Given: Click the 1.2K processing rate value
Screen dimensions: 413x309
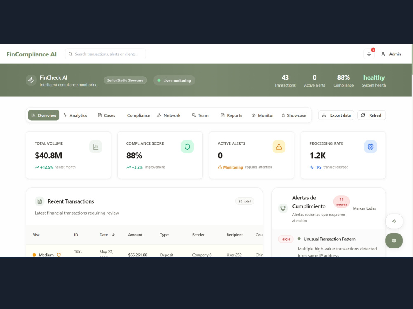Looking at the screenshot, I should coord(318,155).
